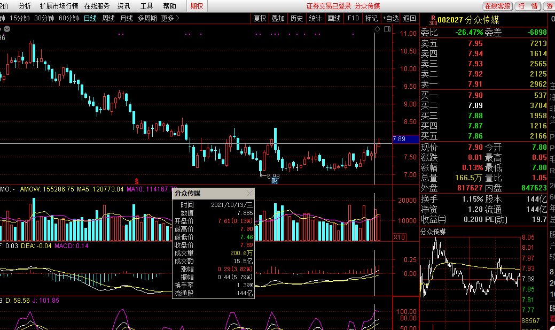Click the 行情 button at top right
The image size is (555, 330).
(x=528, y=6)
